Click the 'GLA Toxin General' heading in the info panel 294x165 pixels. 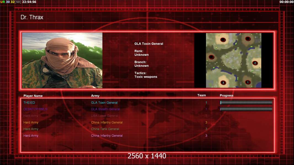149,44
